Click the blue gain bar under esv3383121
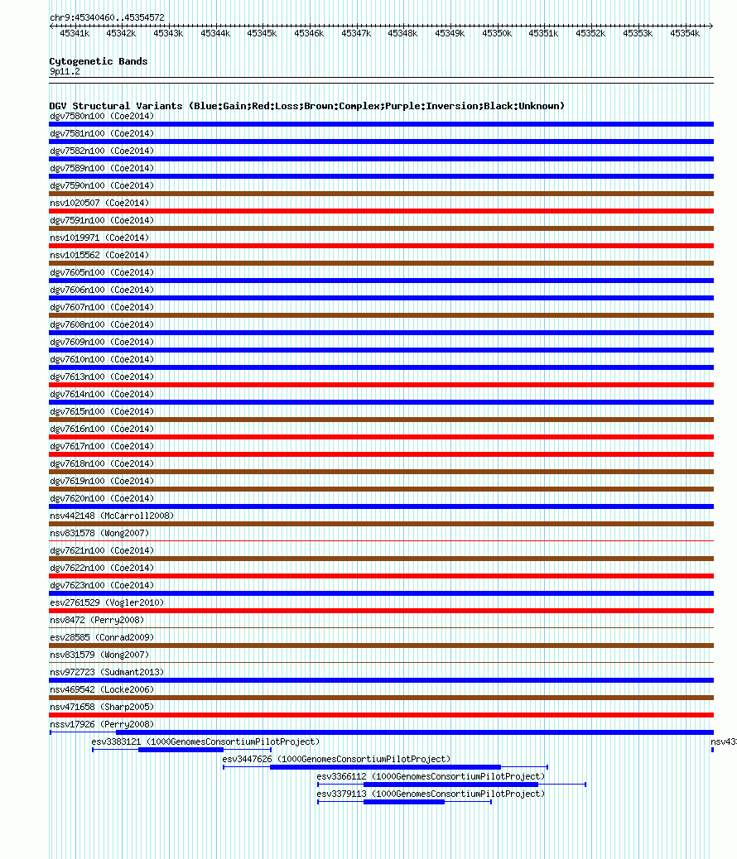This screenshot has width=737, height=859. [x=181, y=750]
